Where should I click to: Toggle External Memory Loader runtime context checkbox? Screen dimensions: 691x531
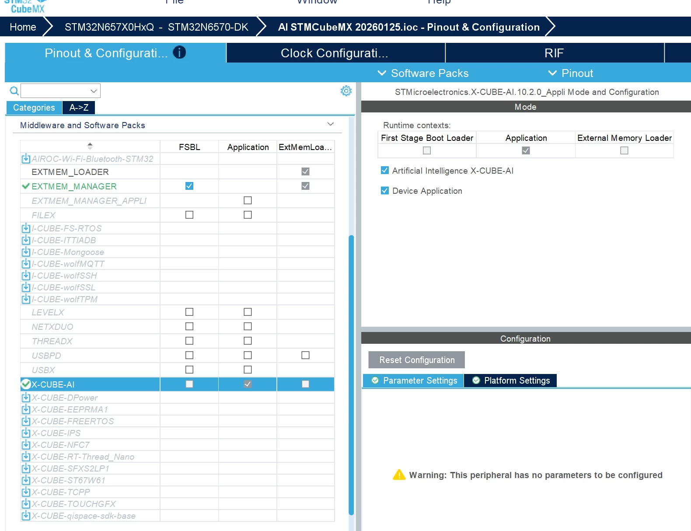624,150
